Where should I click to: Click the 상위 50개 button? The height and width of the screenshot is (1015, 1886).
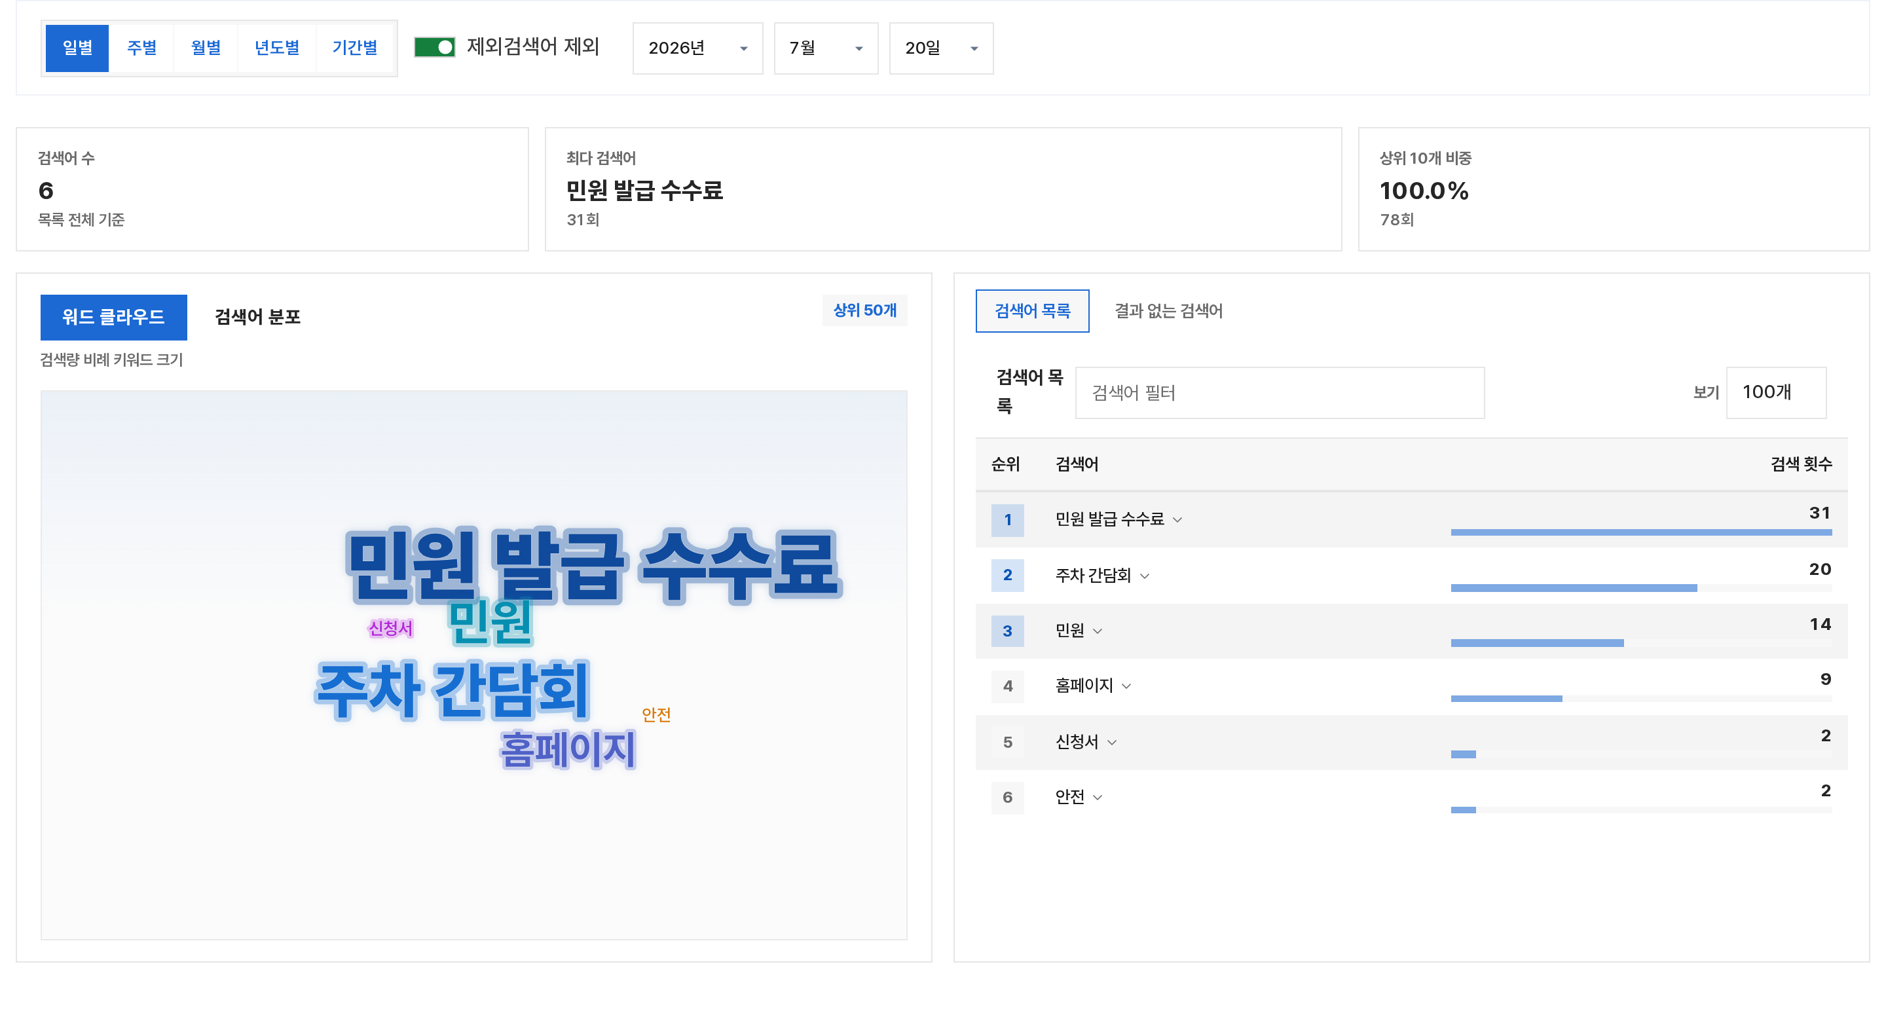pos(864,310)
